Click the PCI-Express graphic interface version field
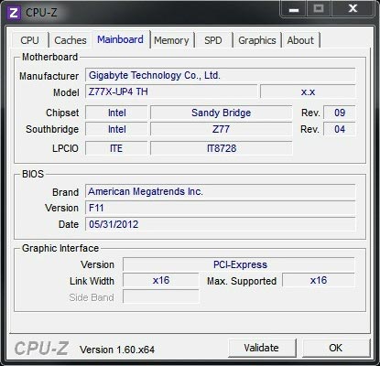The height and width of the screenshot is (366, 380). tap(239, 264)
